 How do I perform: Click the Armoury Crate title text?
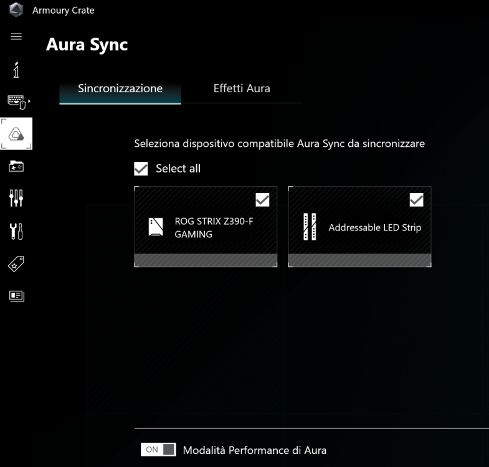click(64, 11)
